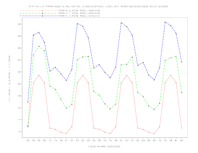Click y-axis tick label 22
This screenshot has height=153, width=198.
[19, 72]
